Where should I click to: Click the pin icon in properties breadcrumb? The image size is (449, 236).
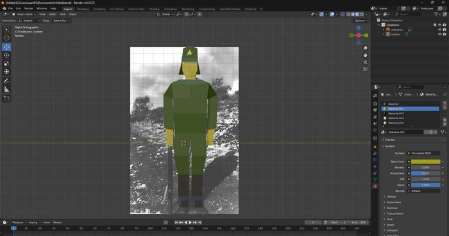(445, 94)
